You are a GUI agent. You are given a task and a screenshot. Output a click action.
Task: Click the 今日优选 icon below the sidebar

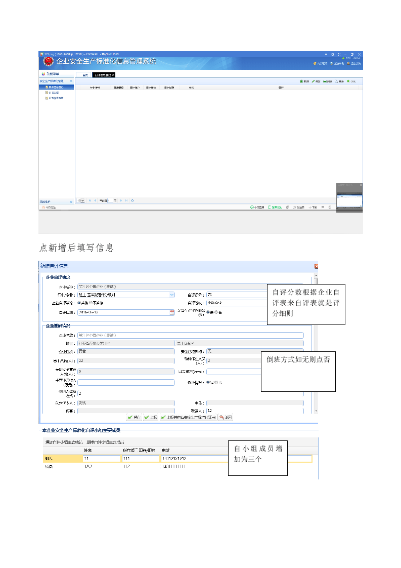click(43, 207)
